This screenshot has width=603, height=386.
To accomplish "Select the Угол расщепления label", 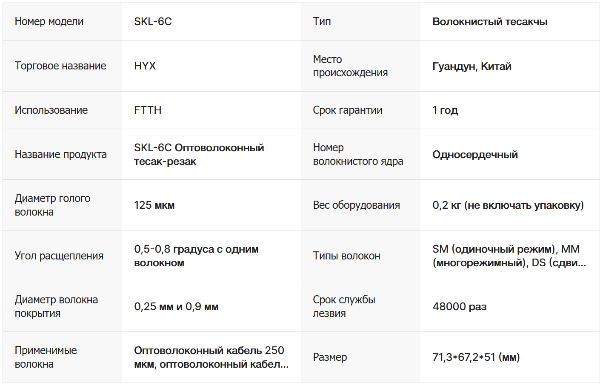I will [59, 256].
